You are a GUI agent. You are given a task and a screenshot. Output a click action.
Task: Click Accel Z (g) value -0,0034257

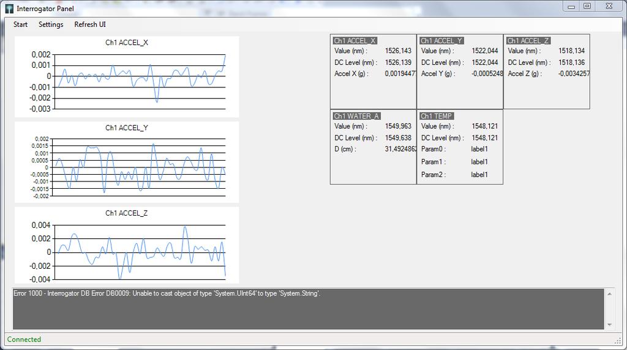coord(574,73)
